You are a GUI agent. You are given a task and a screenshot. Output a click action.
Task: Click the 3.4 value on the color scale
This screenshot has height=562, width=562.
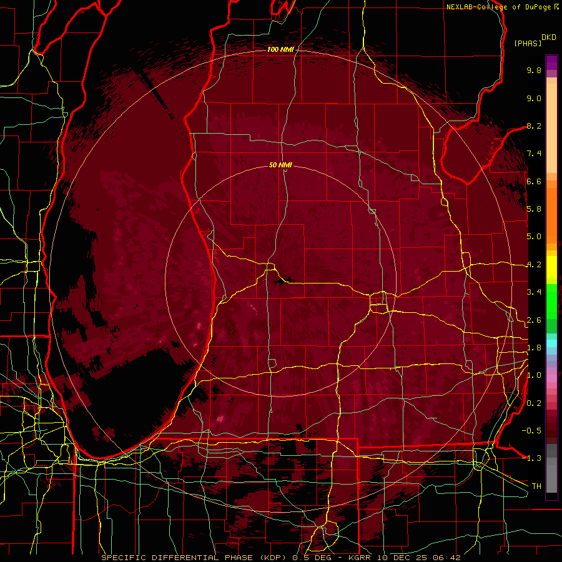coord(534,292)
